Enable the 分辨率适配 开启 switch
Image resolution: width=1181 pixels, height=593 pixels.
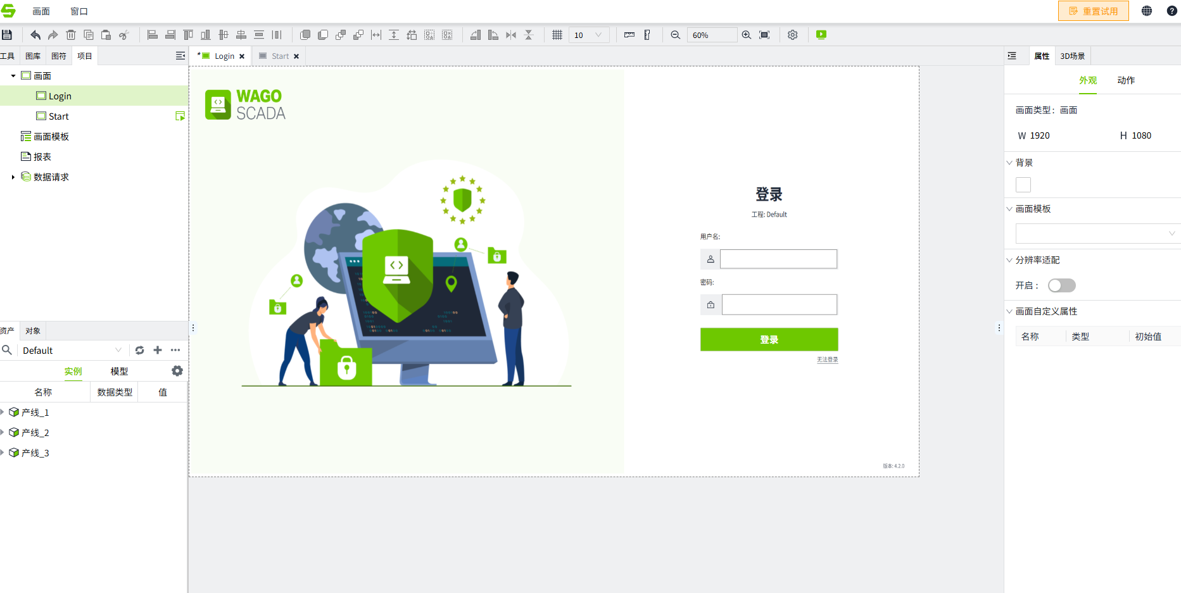pyautogui.click(x=1062, y=285)
